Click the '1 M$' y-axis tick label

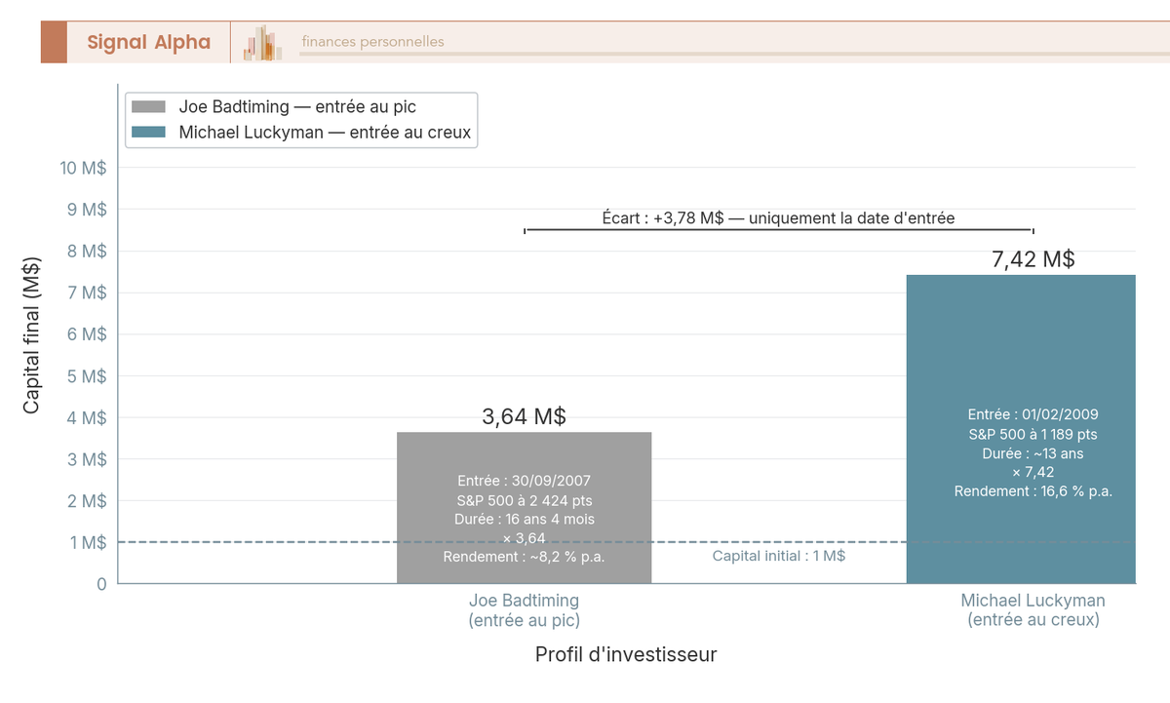click(x=88, y=542)
